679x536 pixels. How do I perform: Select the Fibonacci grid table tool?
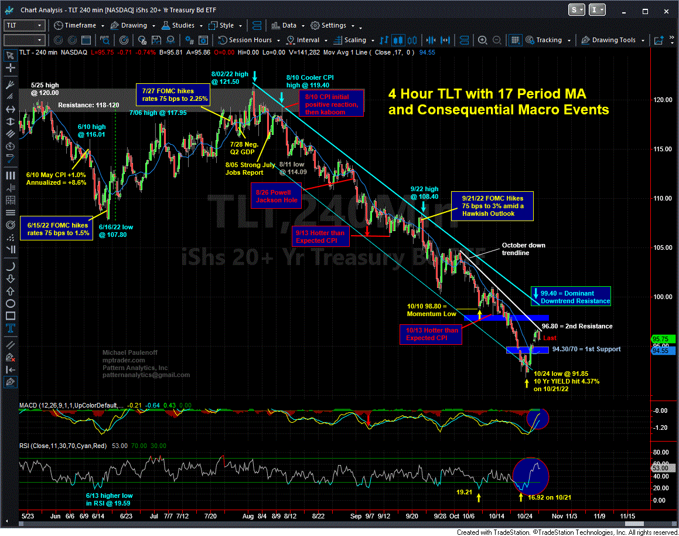10,200
